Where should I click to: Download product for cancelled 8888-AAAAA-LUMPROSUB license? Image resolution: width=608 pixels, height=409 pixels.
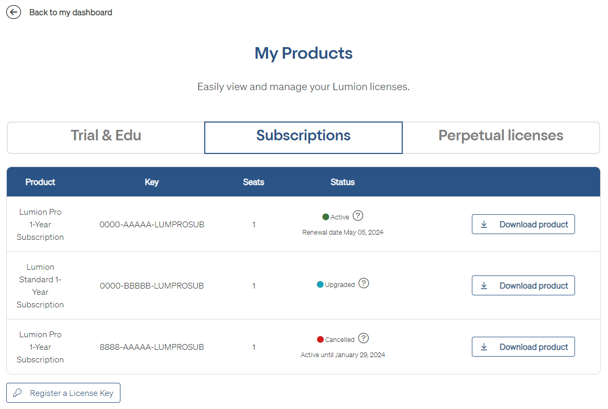(x=523, y=347)
